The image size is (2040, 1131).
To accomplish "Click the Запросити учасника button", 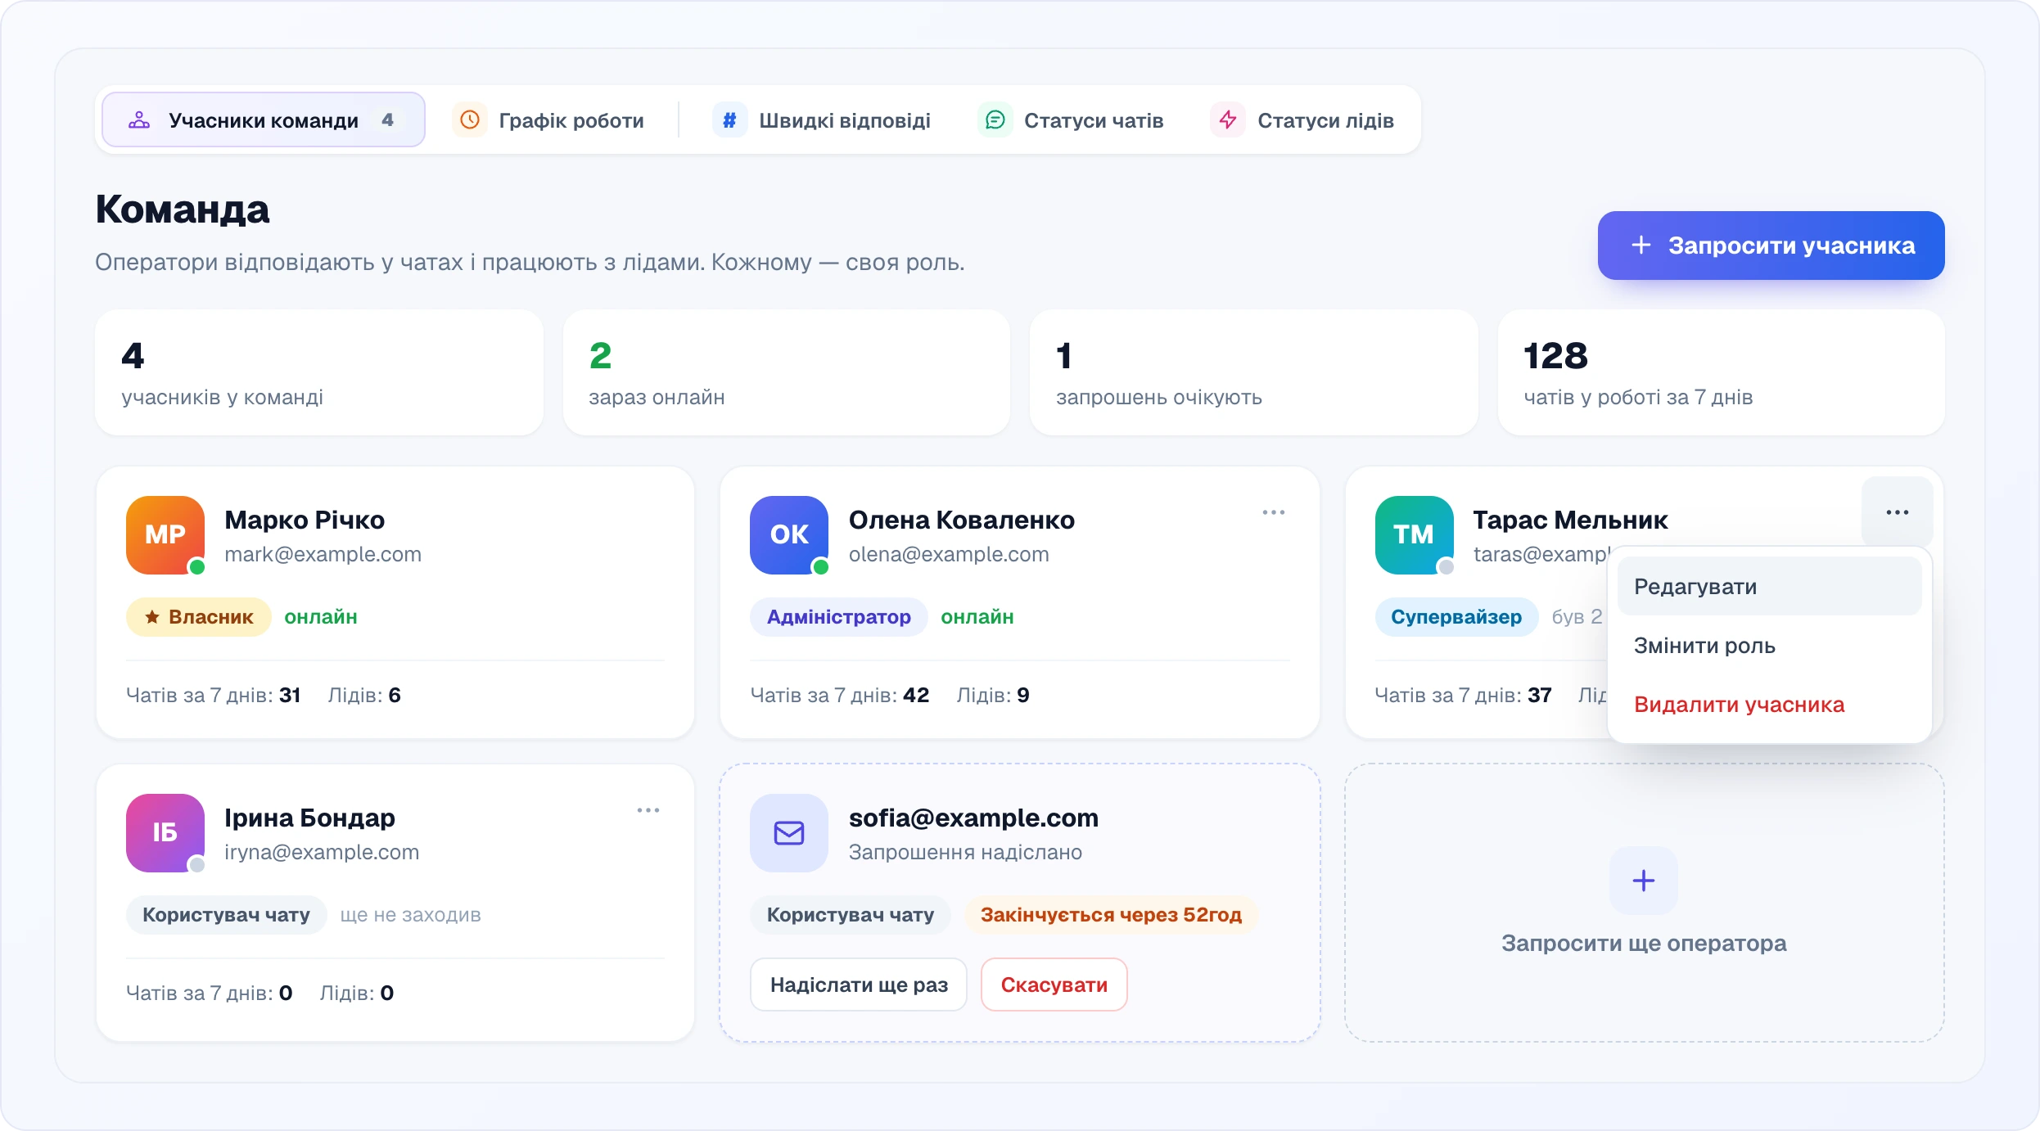I will point(1771,246).
